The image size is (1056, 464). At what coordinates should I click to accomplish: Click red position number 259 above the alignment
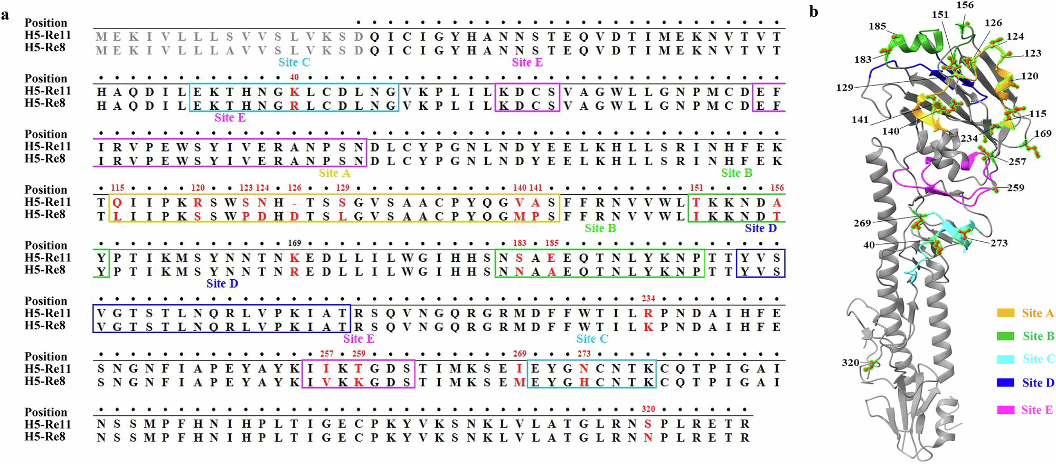[x=359, y=354]
